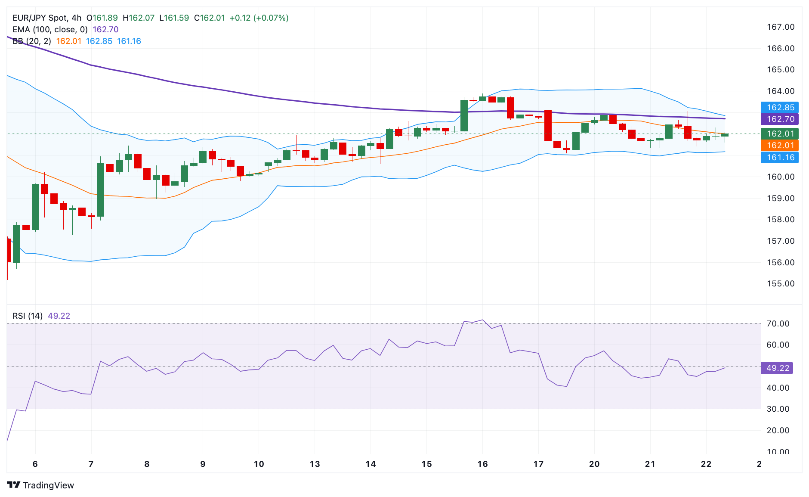Click the 155.00 level on the price scale
This screenshot has height=497, width=809.
coord(781,283)
